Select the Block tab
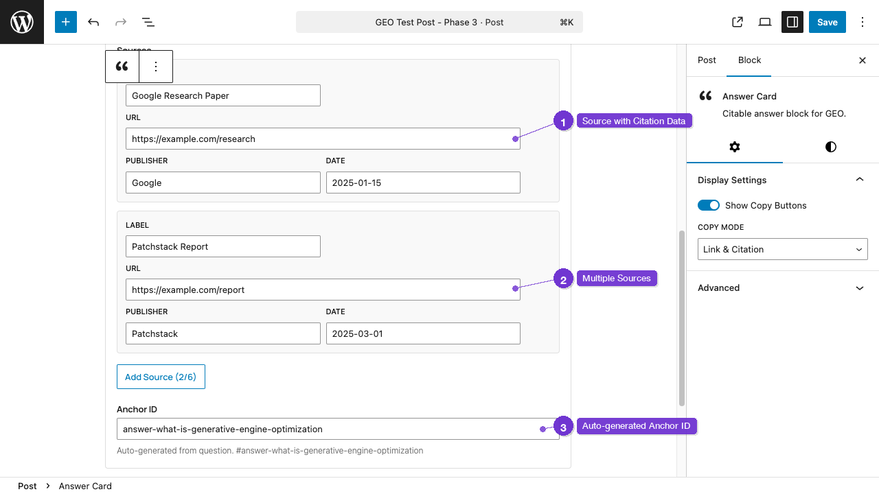 (749, 60)
